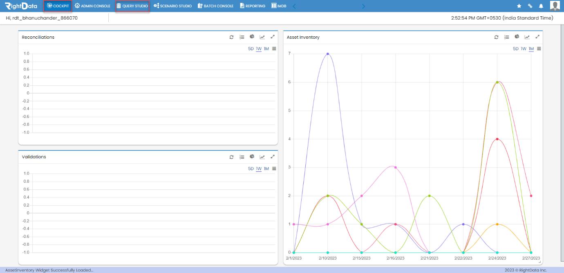Click the notifications bell icon
The height and width of the screenshot is (273, 564).
click(x=541, y=6)
